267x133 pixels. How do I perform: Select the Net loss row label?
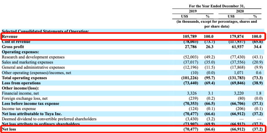pyautogui.click(x=9, y=129)
